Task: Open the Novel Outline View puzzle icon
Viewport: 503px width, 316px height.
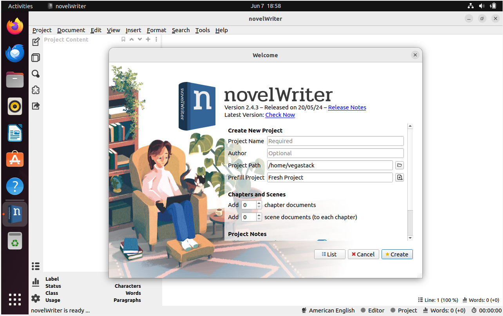Action: point(36,90)
